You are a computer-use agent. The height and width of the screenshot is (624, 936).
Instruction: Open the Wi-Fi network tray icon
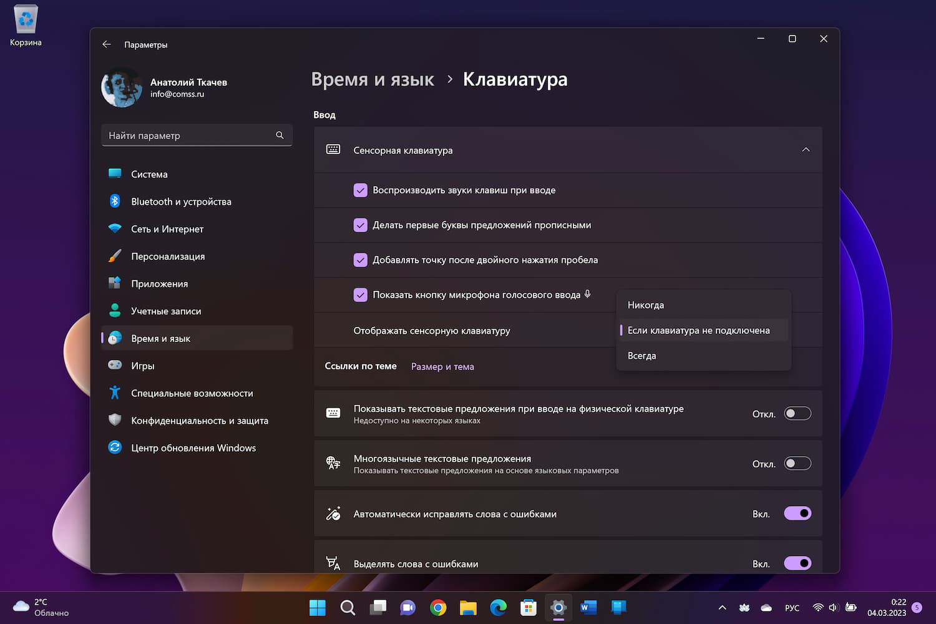coord(817,607)
